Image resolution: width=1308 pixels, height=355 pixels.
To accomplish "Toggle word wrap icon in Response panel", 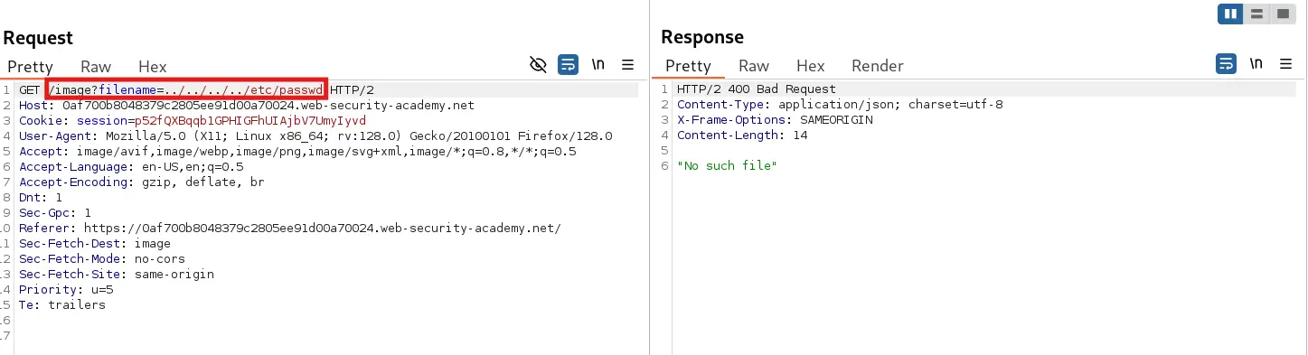I will 1227,64.
